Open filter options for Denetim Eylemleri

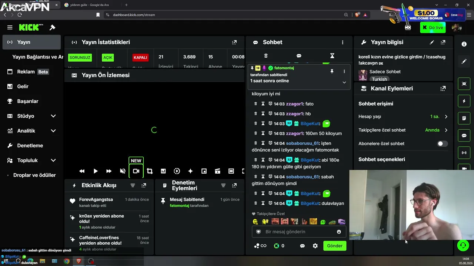pos(223,185)
